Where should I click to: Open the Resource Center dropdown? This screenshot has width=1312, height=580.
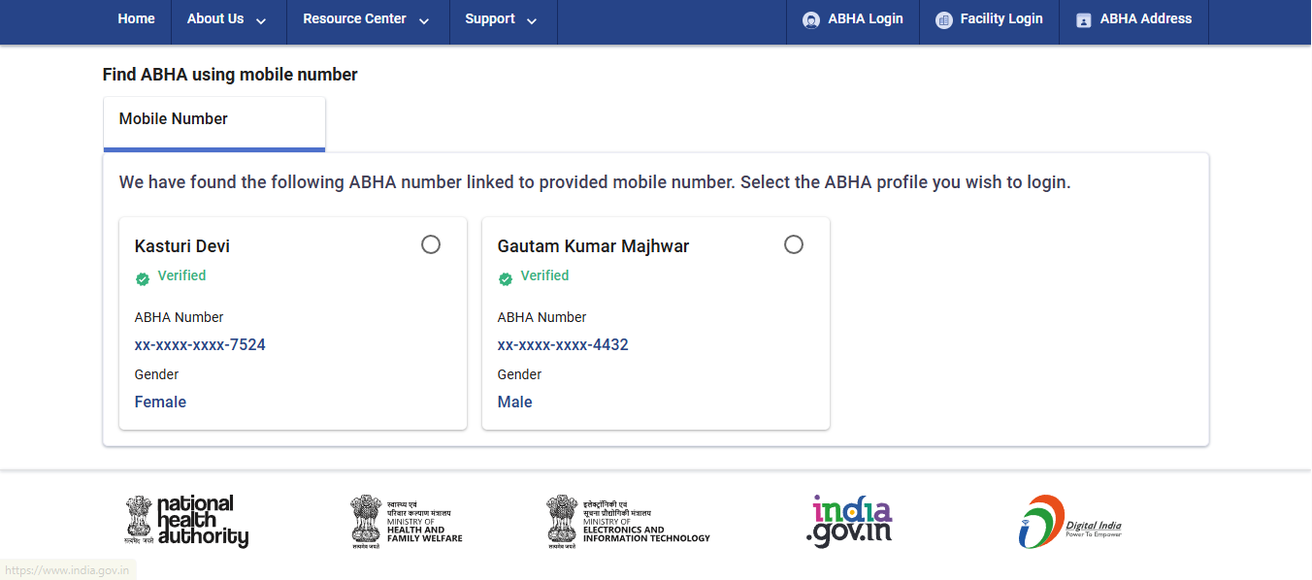(367, 18)
